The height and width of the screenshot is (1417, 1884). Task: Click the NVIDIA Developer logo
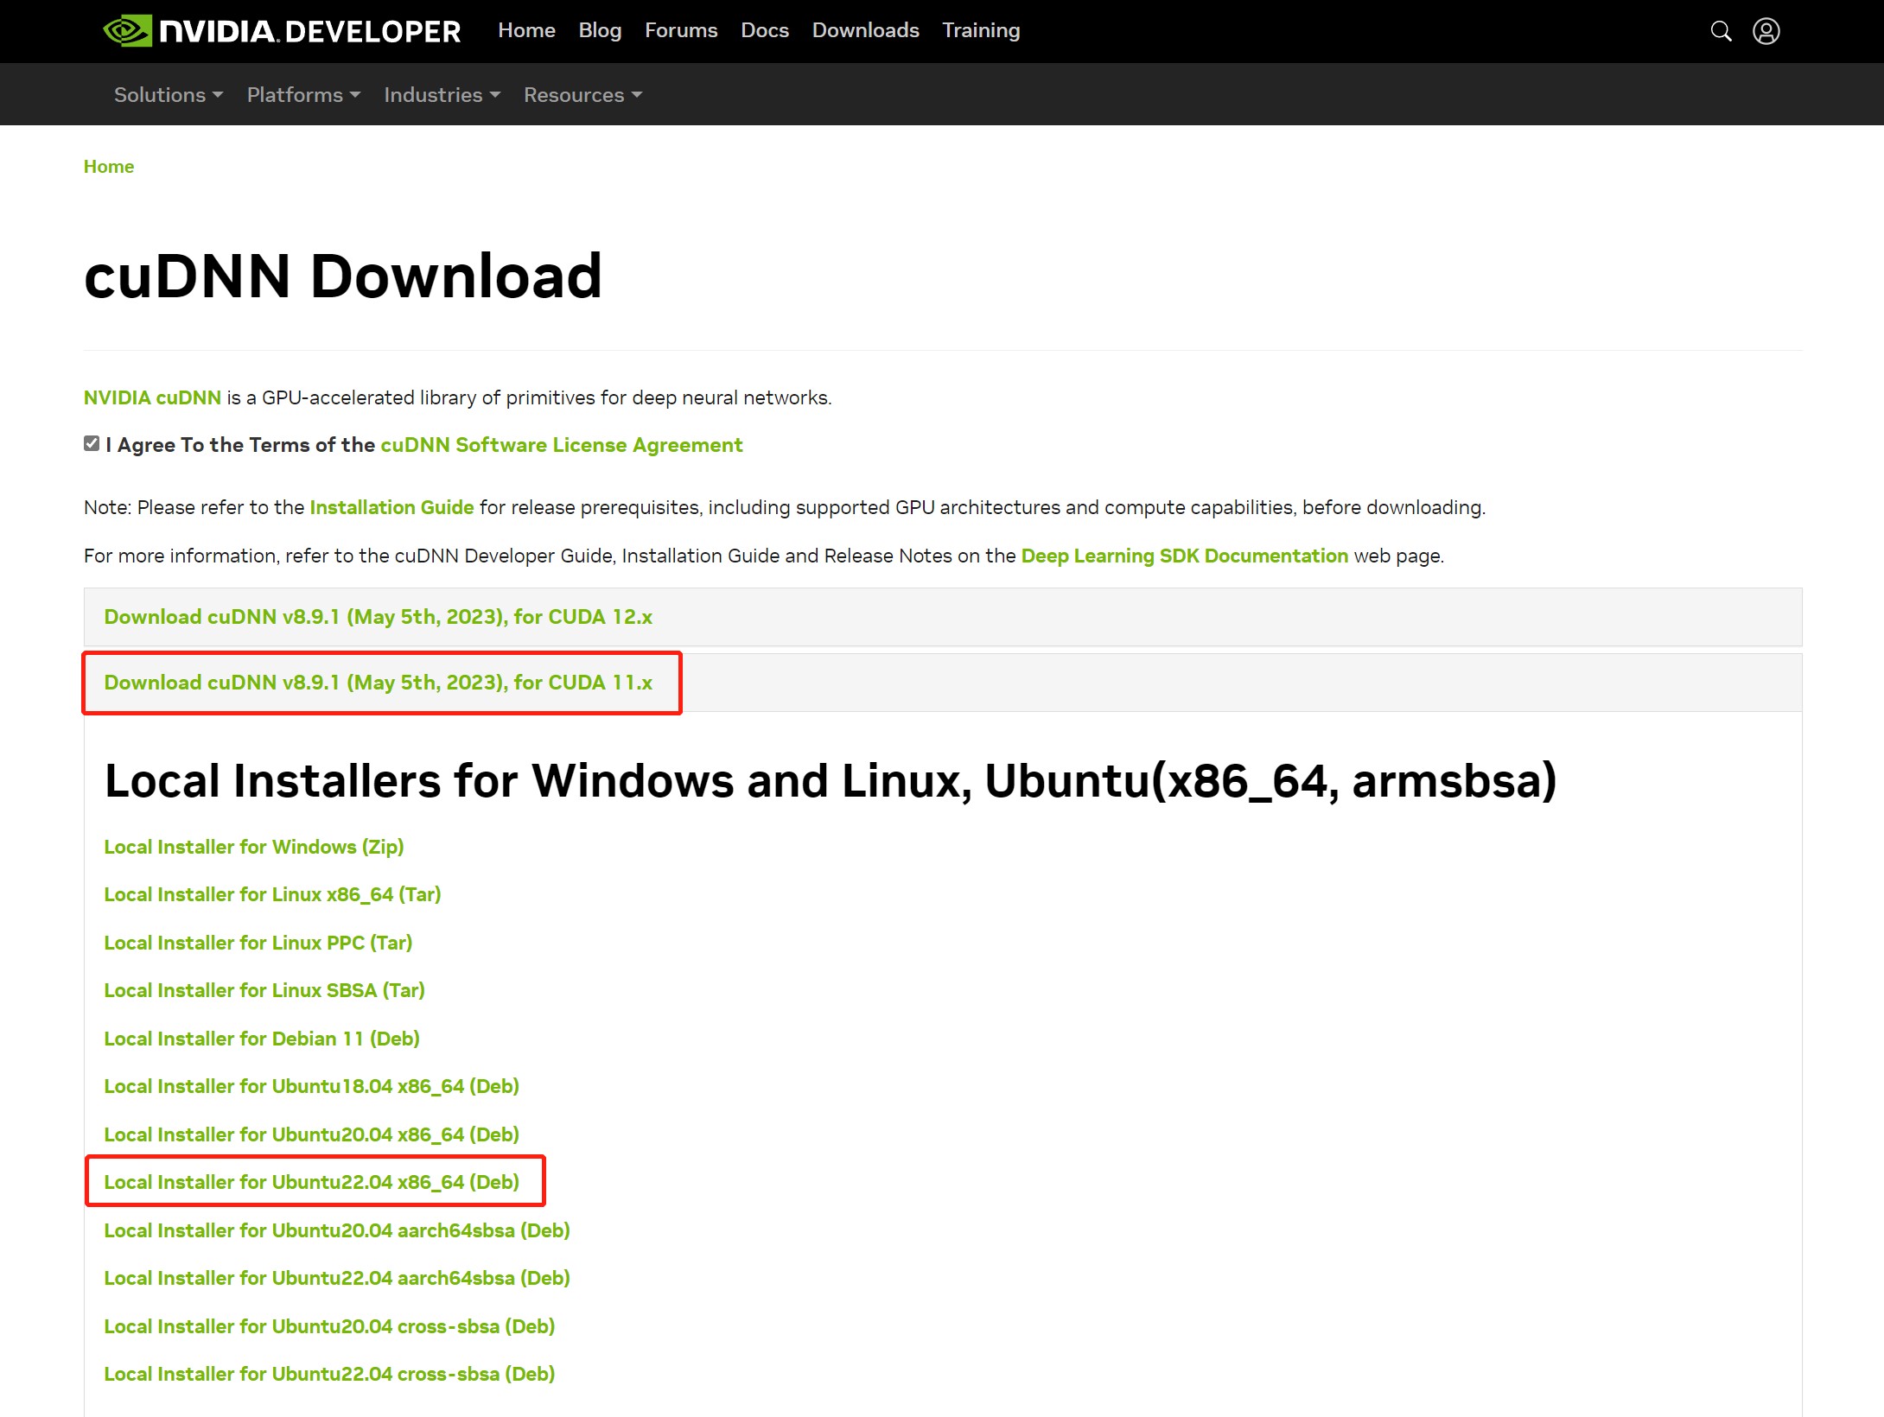coord(282,31)
